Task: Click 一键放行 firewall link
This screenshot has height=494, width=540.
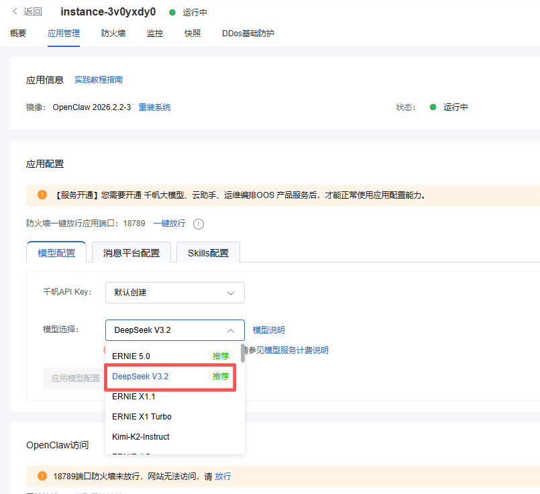Action: pyautogui.click(x=169, y=224)
